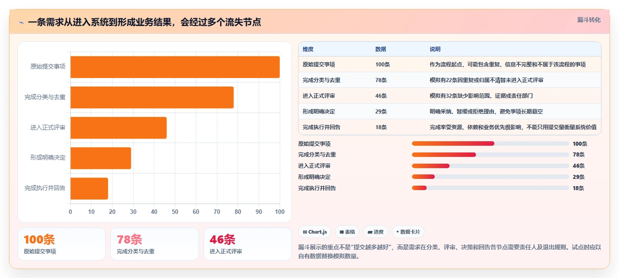Click the 完成分类与去重 progress bar
The height and width of the screenshot is (278, 619).
point(490,155)
